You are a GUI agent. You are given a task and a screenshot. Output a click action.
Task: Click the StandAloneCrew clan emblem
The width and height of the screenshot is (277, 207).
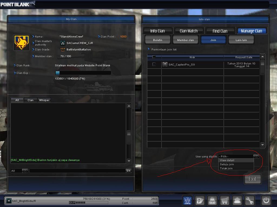(x=22, y=43)
